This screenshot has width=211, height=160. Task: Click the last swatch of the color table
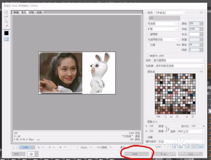[x=194, y=113]
